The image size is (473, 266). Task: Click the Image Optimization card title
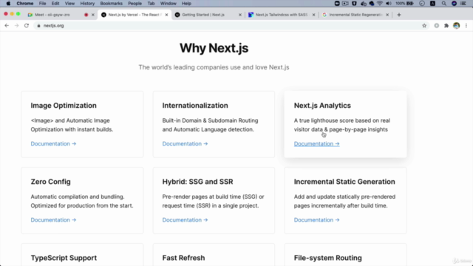click(64, 106)
